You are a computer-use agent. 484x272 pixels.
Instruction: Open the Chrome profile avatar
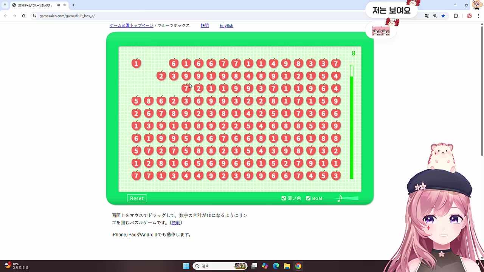click(x=469, y=16)
